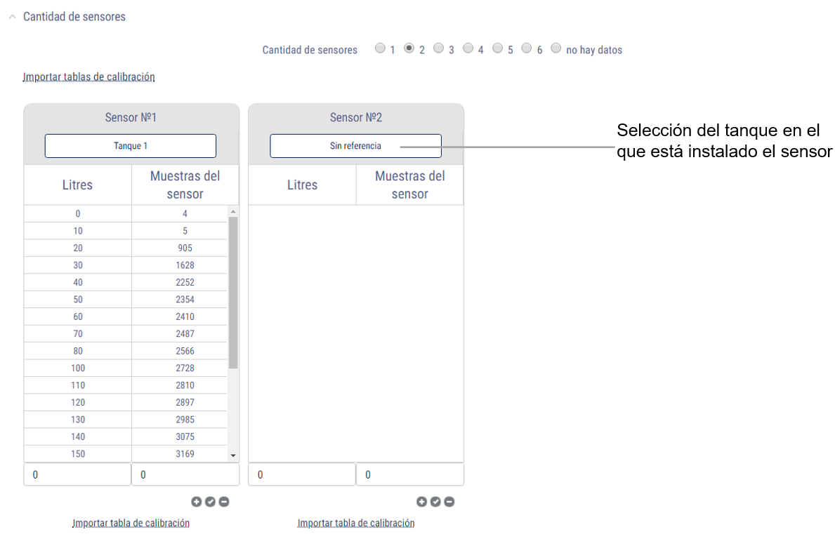Click the remove row icon under Sensor №2
Image resolution: width=835 pixels, height=534 pixels.
(x=449, y=502)
